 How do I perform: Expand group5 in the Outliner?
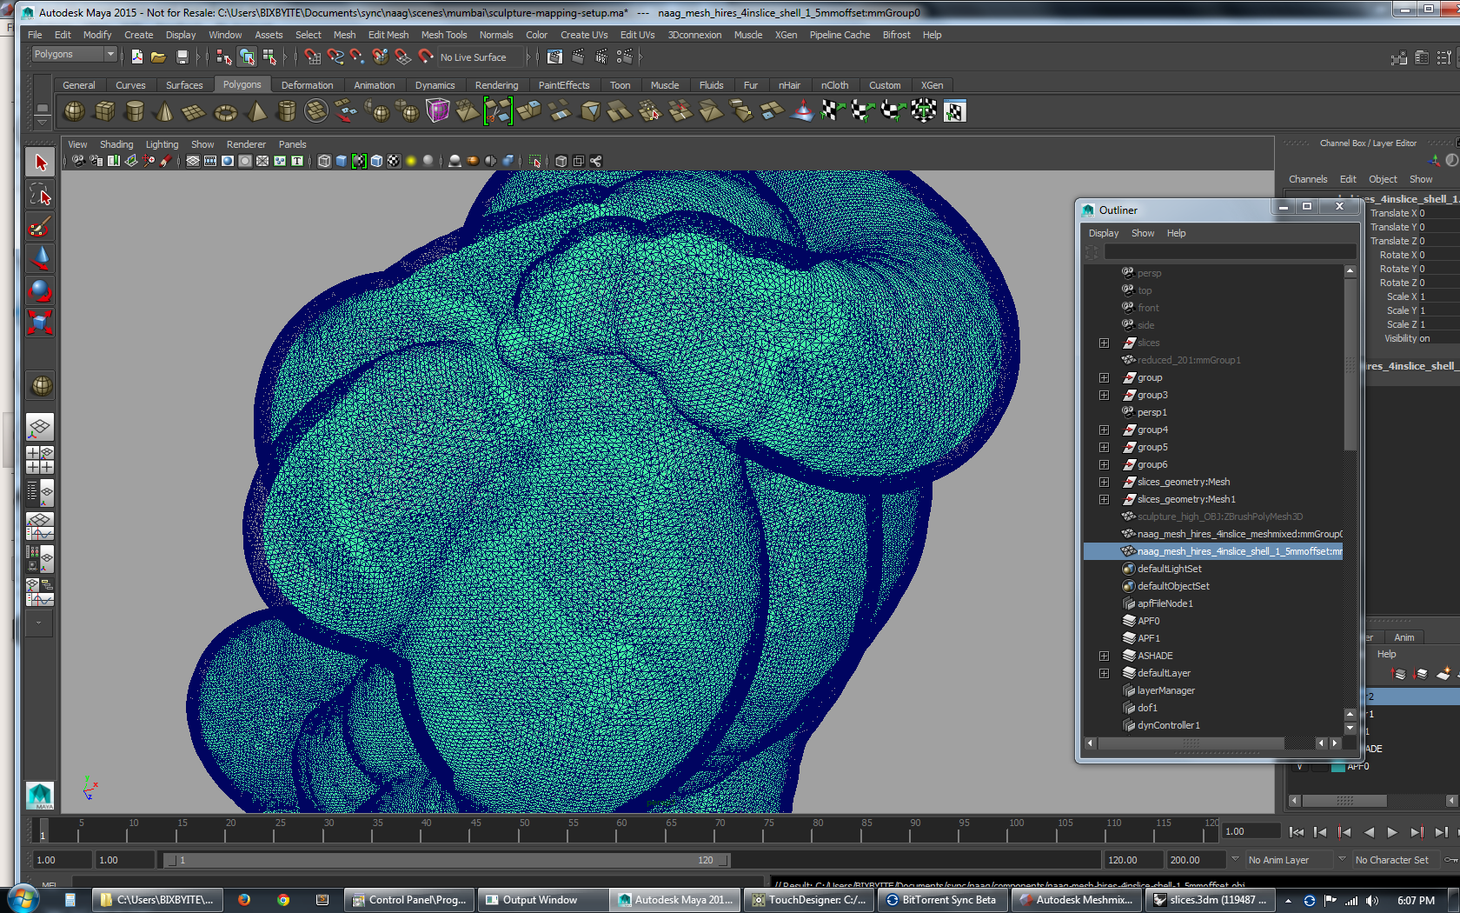tap(1104, 447)
